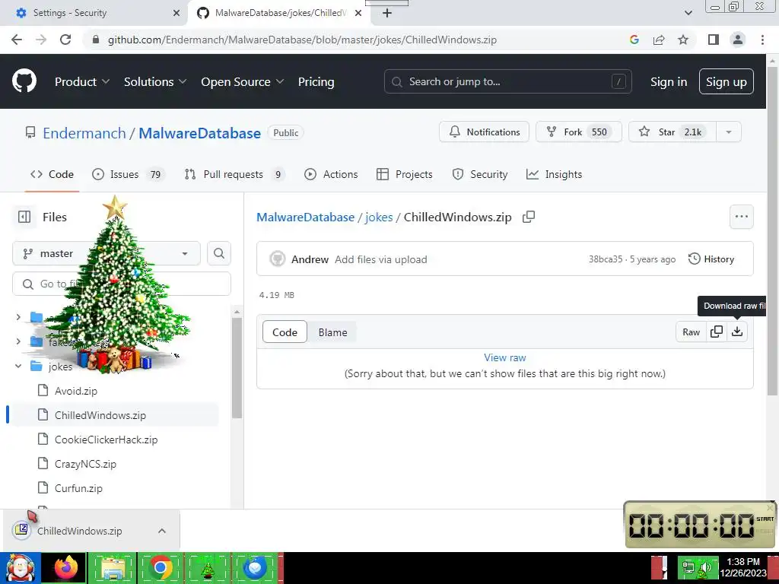779x584 pixels.
Task: Expand the Solutions menu
Action: [x=155, y=82]
